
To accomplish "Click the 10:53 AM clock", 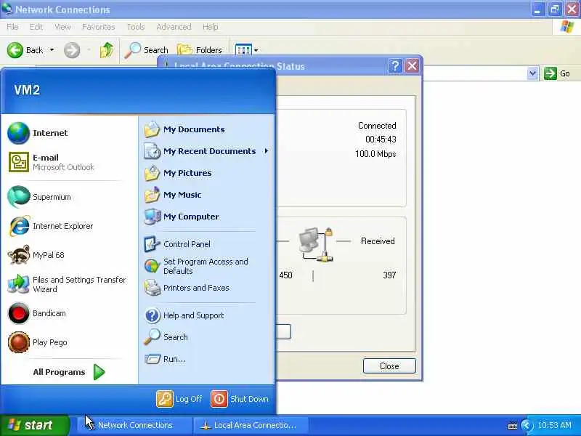I will tap(554, 425).
